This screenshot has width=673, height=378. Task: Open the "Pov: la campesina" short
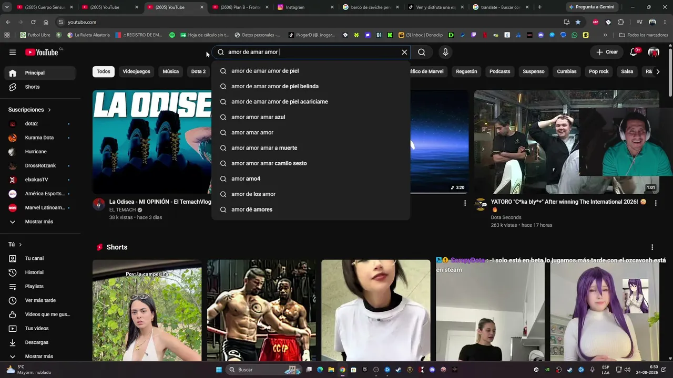tap(147, 310)
